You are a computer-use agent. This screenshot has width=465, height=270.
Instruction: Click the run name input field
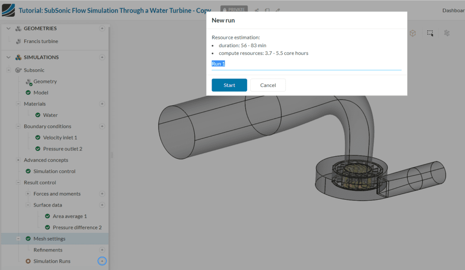tap(306, 64)
